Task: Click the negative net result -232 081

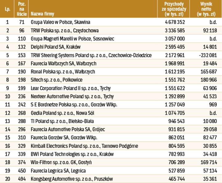Action: [208, 55]
